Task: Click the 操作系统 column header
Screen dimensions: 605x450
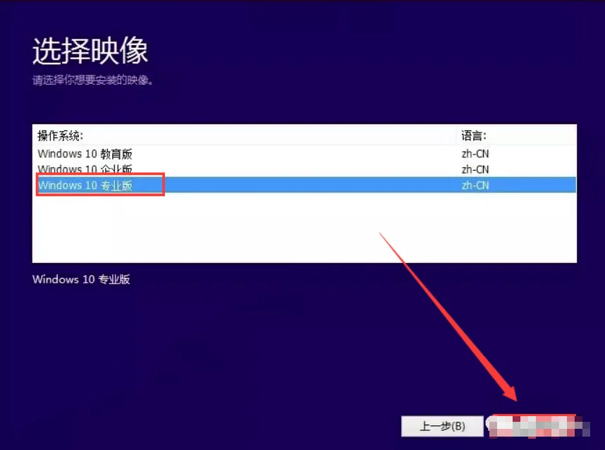Action: coord(244,135)
